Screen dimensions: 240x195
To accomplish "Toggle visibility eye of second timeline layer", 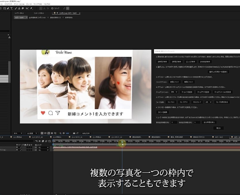I will [x=17, y=150].
